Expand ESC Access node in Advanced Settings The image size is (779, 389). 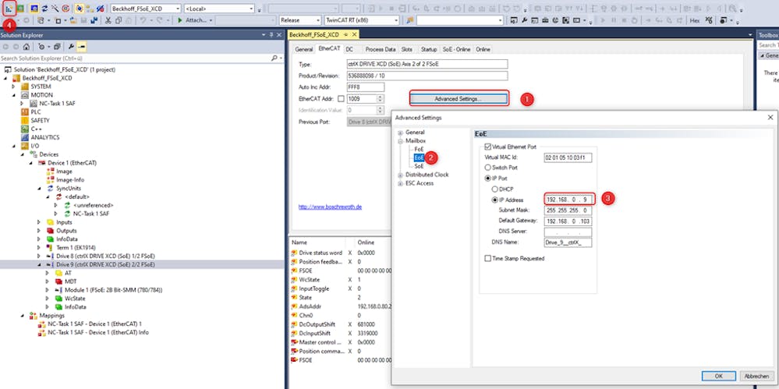400,183
